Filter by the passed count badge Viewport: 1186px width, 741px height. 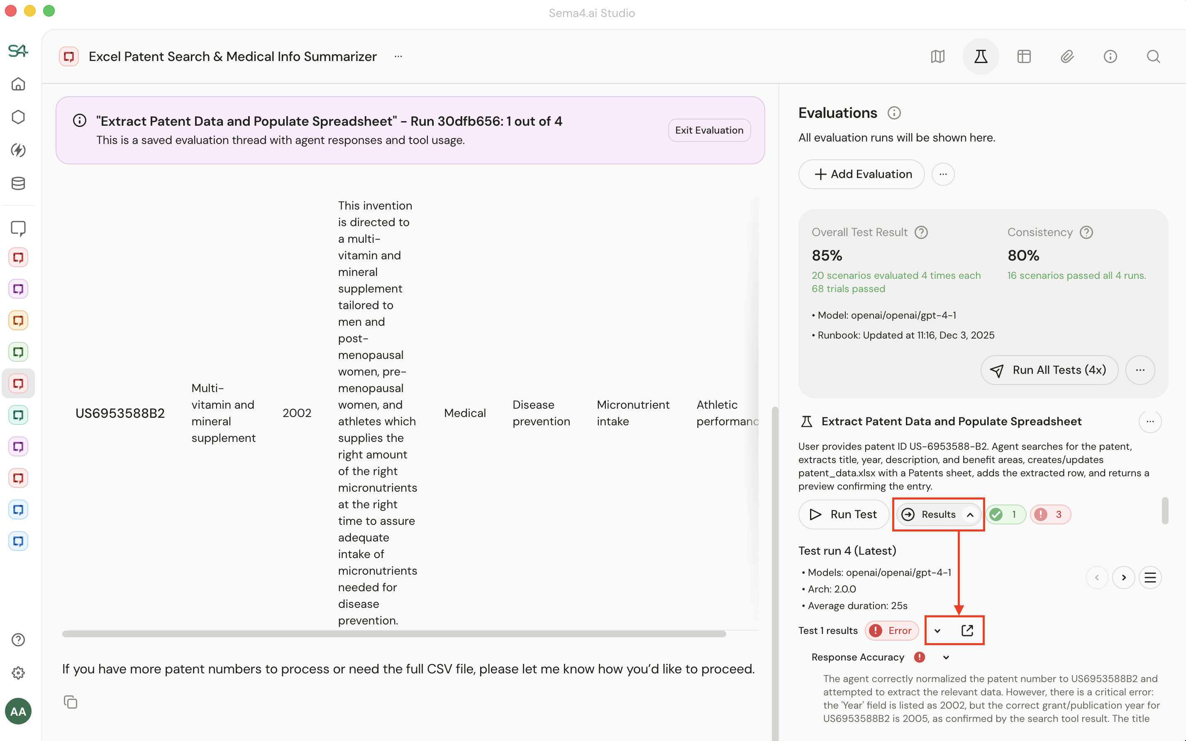(x=1005, y=514)
